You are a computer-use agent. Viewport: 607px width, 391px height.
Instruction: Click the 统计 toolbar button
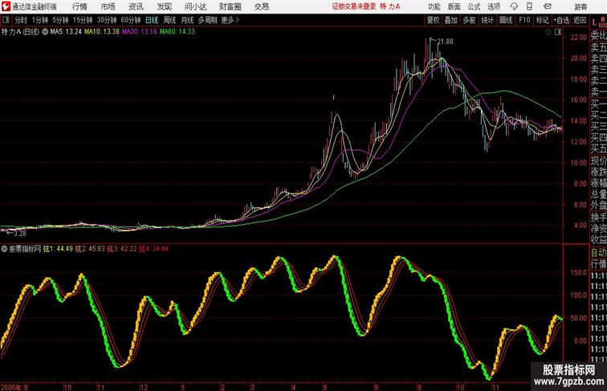click(487, 20)
